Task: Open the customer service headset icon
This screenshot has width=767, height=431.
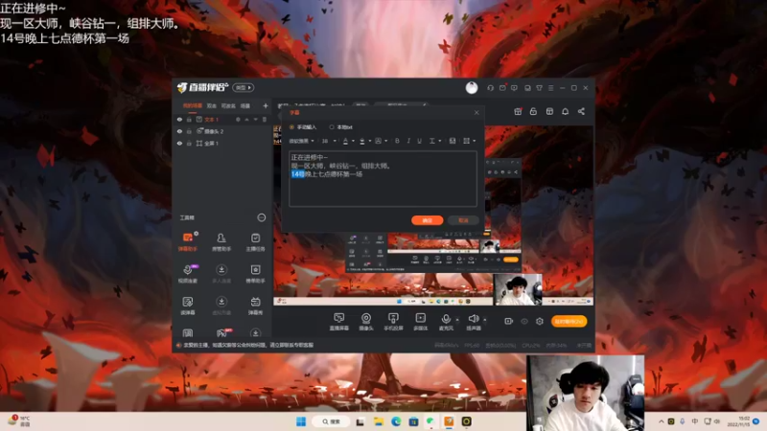Action: point(490,88)
